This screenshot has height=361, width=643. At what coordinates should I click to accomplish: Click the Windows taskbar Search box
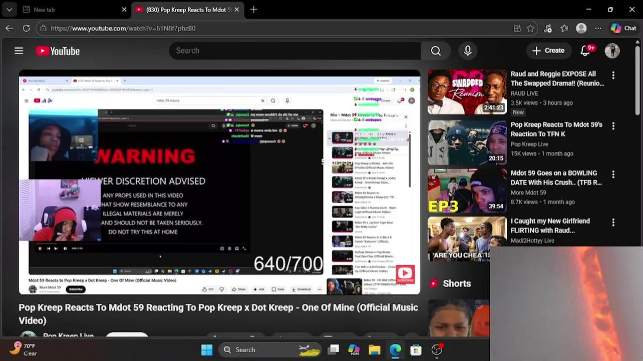pyautogui.click(x=270, y=349)
